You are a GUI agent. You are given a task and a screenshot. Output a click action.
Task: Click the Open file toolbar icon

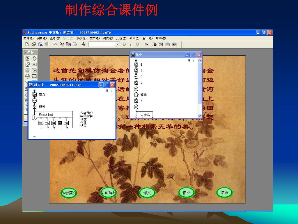pyautogui.click(x=34, y=44)
